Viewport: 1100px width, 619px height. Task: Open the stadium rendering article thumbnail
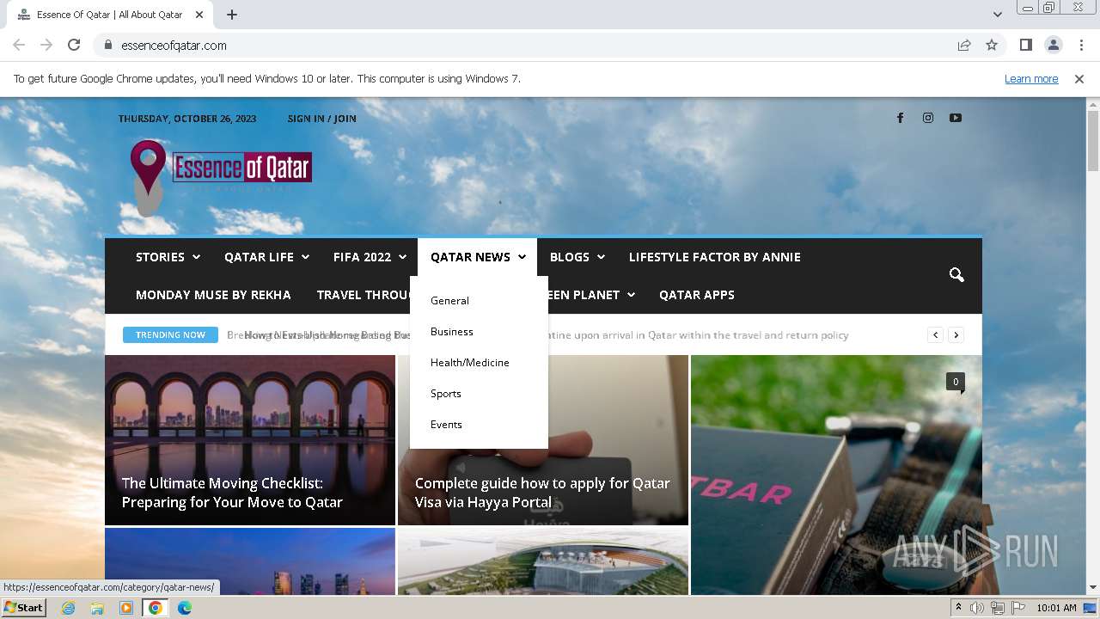tap(543, 561)
